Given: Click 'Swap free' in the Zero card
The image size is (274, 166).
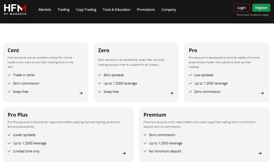Looking at the screenshot, I should pos(111,92).
